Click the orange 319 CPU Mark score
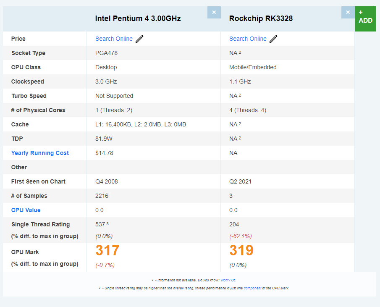This screenshot has width=380, height=307. [x=241, y=250]
